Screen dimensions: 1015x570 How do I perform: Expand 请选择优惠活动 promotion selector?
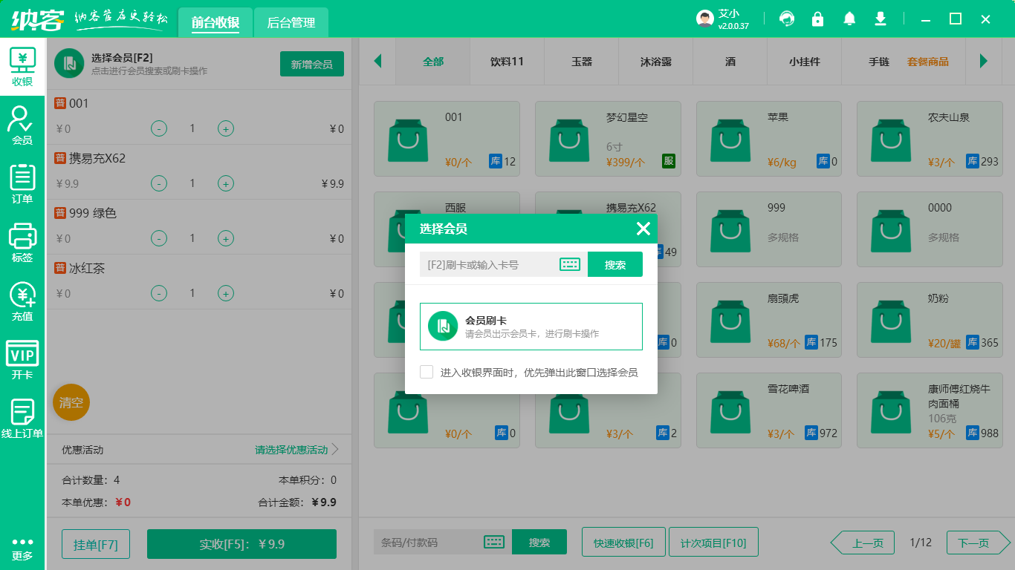(x=296, y=450)
